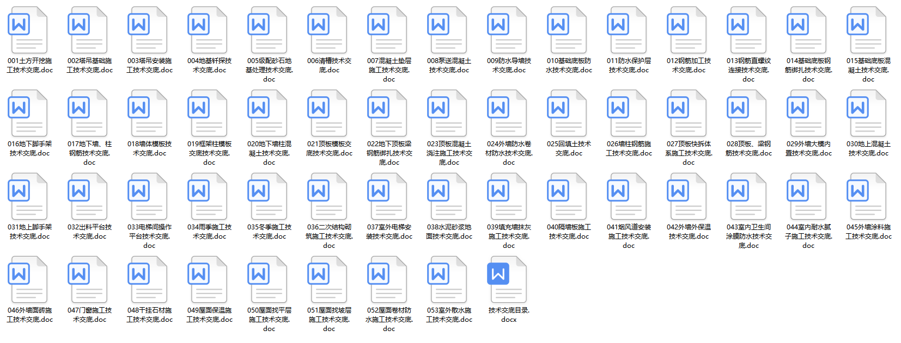Viewport: 901px width, 343px height.
Task: Select the 019框架柱模板交底 document icon
Action: (207, 113)
